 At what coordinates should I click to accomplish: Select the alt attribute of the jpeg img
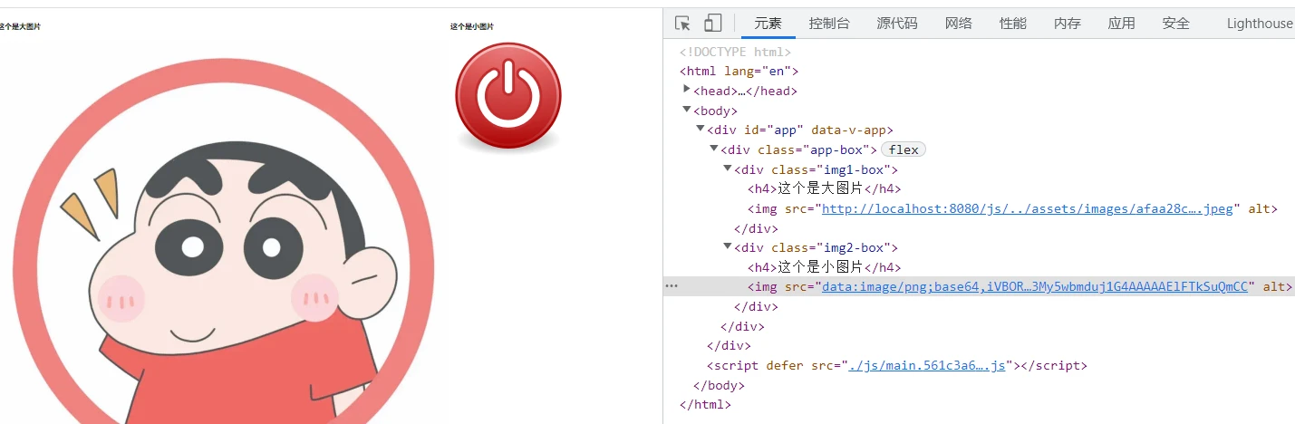(1260, 208)
